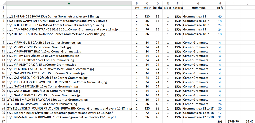Select the DELIVERIES-THIS file name cell
This screenshot has width=255, height=123.
69,34
